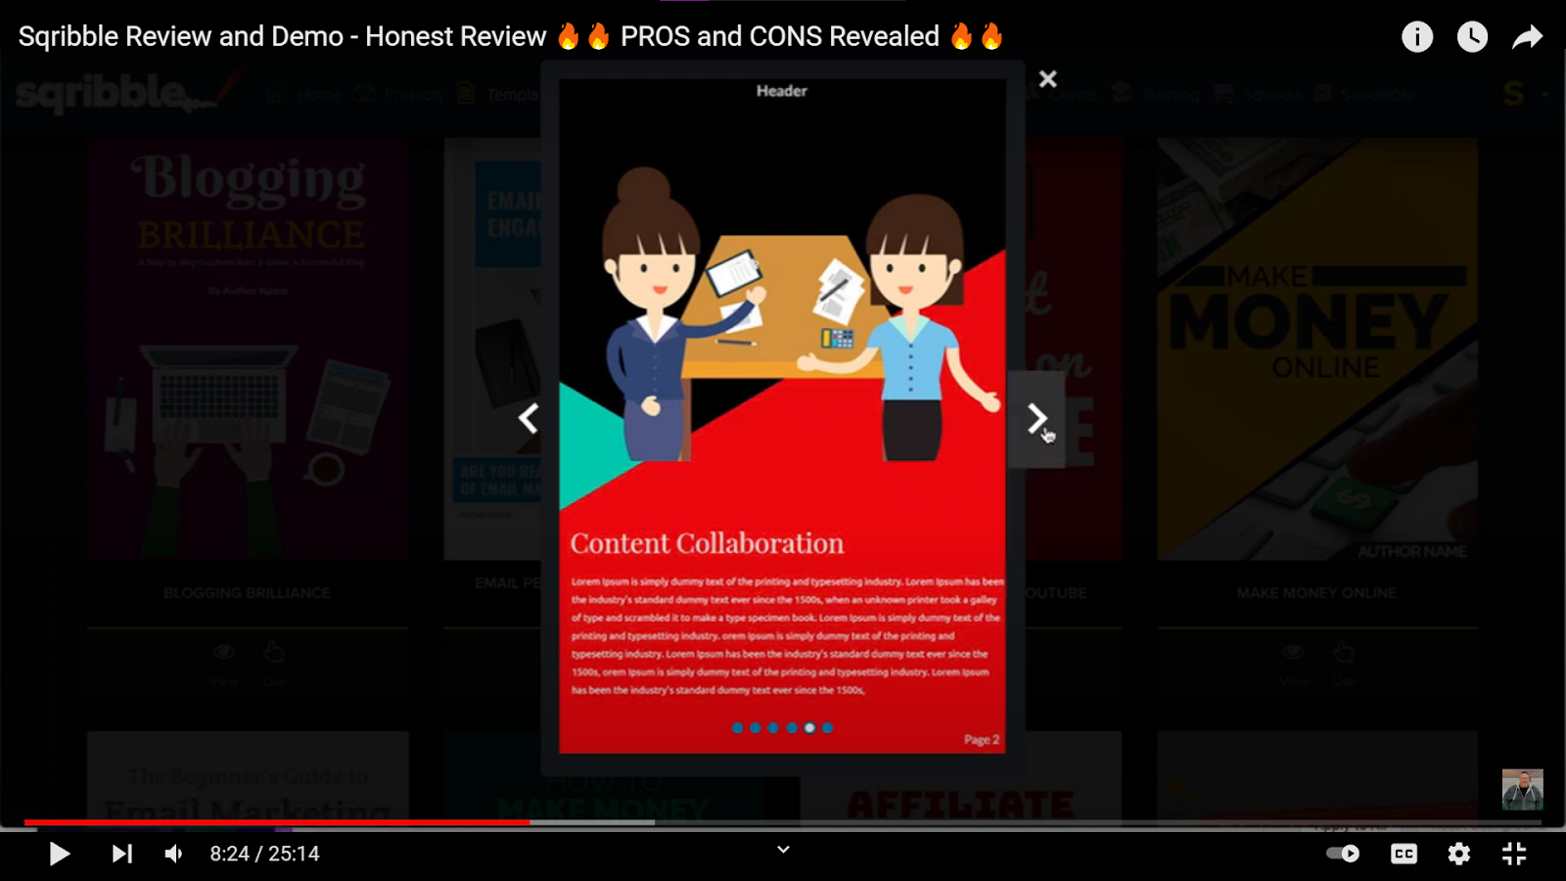Open Training in the Sqribble nav bar
The image size is (1566, 881).
[1156, 95]
